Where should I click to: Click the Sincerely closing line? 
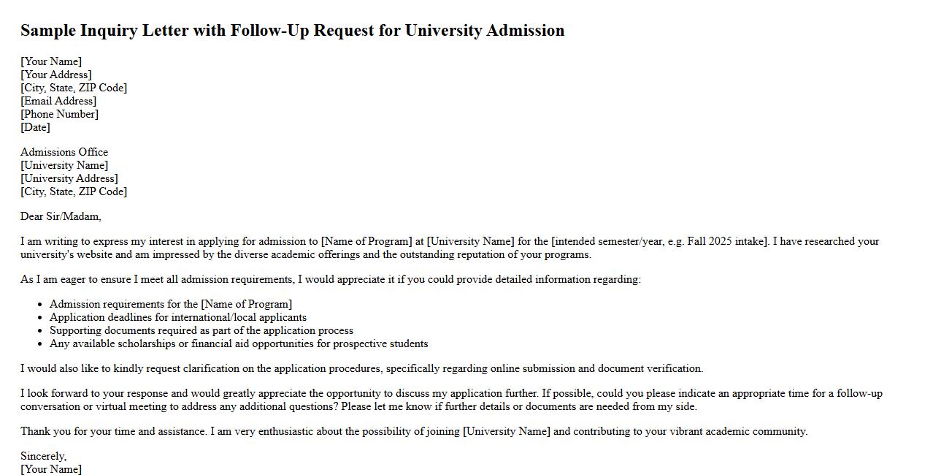click(x=43, y=456)
